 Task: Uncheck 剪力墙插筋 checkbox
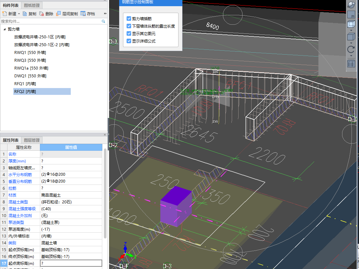point(129,19)
